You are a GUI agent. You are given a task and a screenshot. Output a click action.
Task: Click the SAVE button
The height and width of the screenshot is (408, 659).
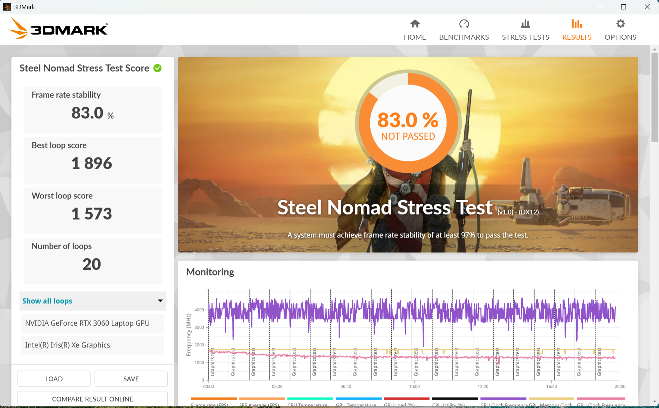point(131,379)
